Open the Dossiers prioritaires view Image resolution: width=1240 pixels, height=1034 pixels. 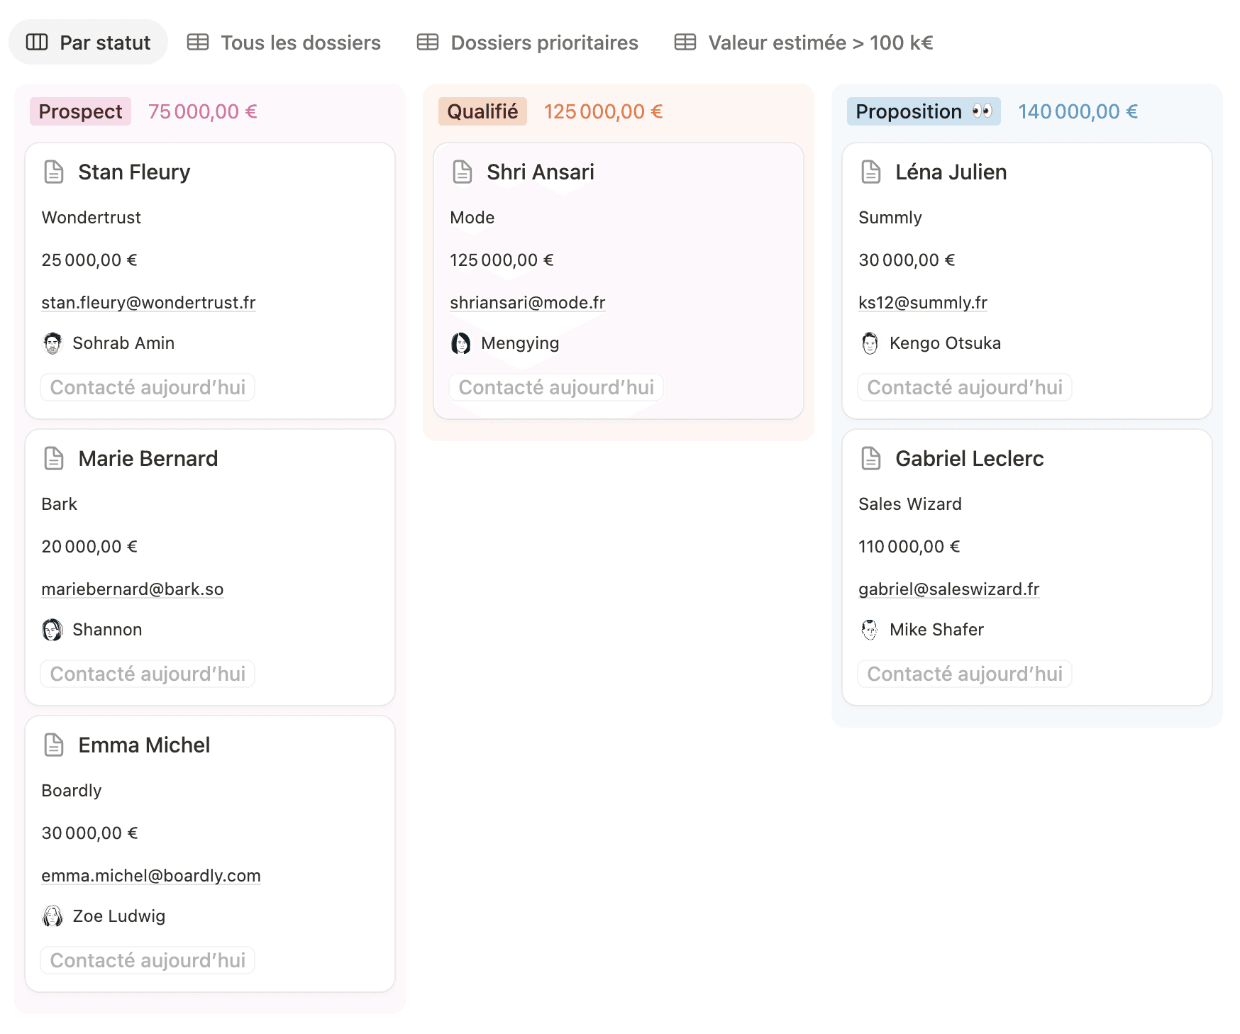(528, 43)
